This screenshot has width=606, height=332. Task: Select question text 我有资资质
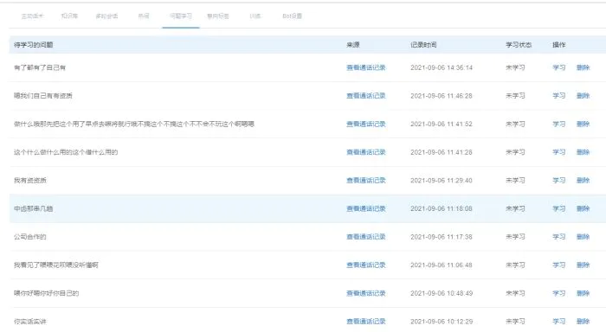[30, 181]
